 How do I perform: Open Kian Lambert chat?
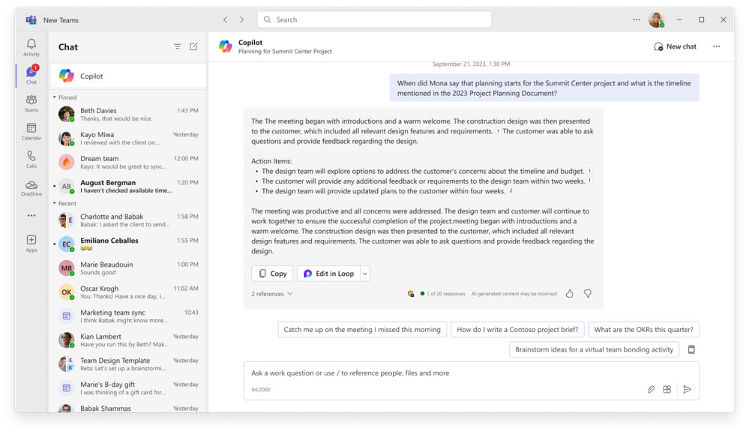tap(128, 340)
